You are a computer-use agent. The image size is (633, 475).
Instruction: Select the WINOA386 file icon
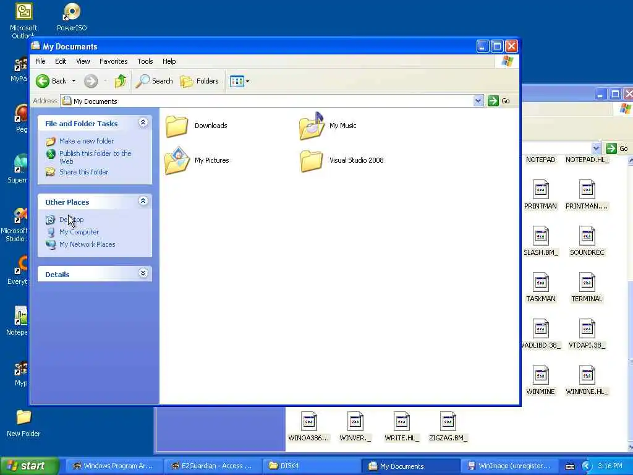click(309, 421)
